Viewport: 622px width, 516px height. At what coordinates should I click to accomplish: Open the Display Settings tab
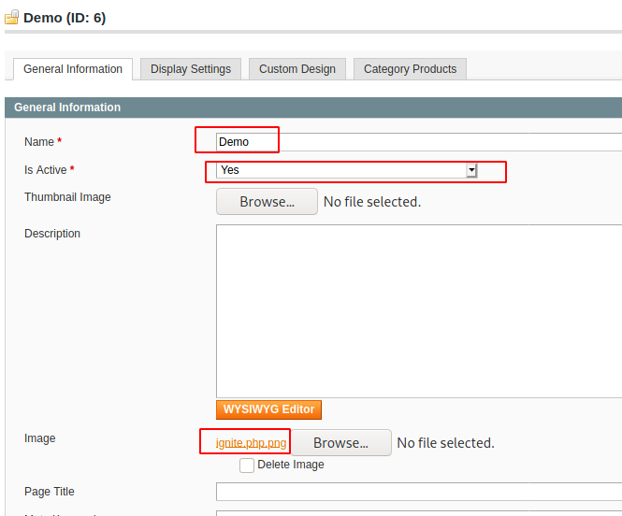pos(191,69)
